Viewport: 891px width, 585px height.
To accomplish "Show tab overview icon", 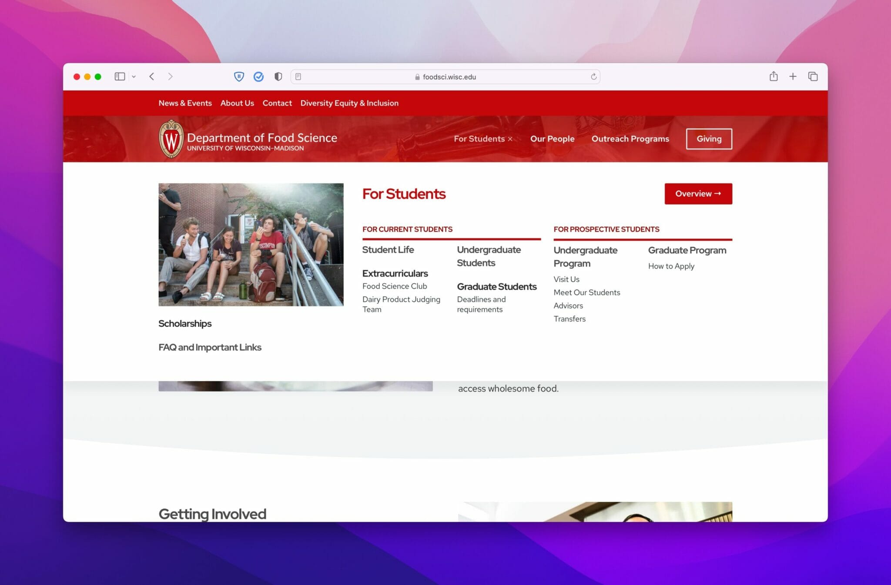I will pyautogui.click(x=813, y=76).
